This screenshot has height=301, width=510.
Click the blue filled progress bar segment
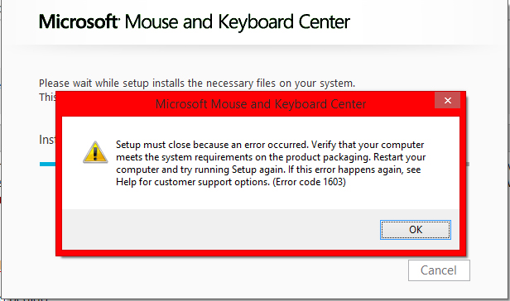click(47, 165)
